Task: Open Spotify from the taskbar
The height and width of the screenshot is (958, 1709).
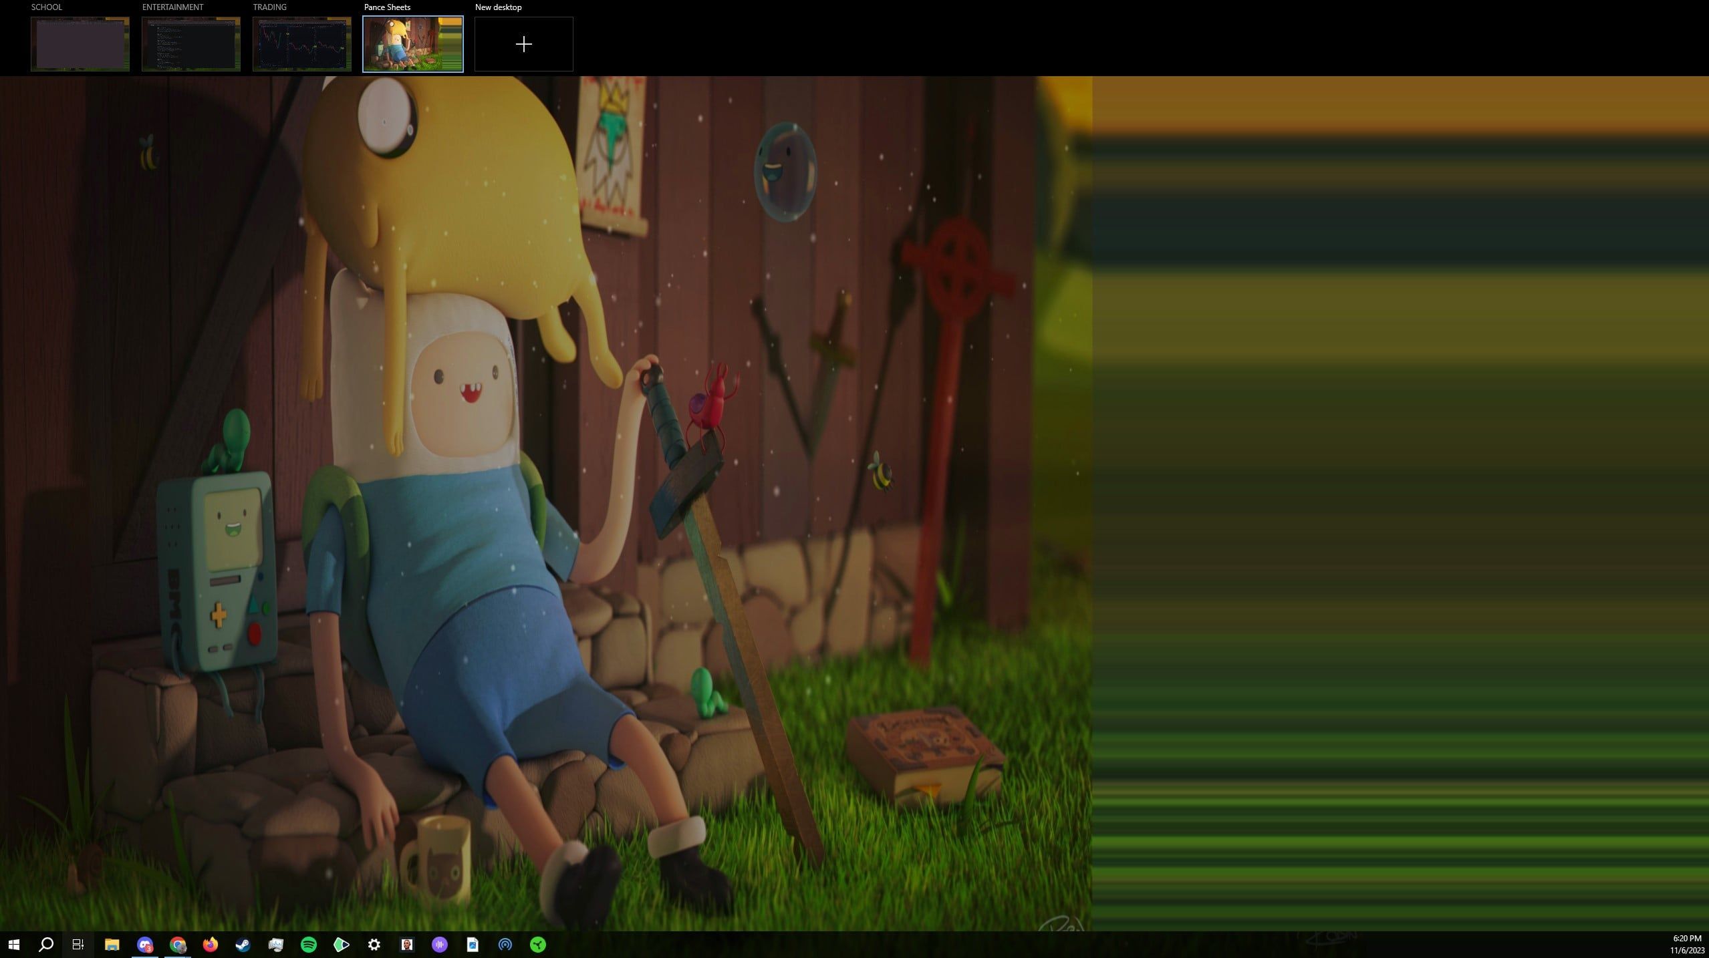Action: coord(308,945)
